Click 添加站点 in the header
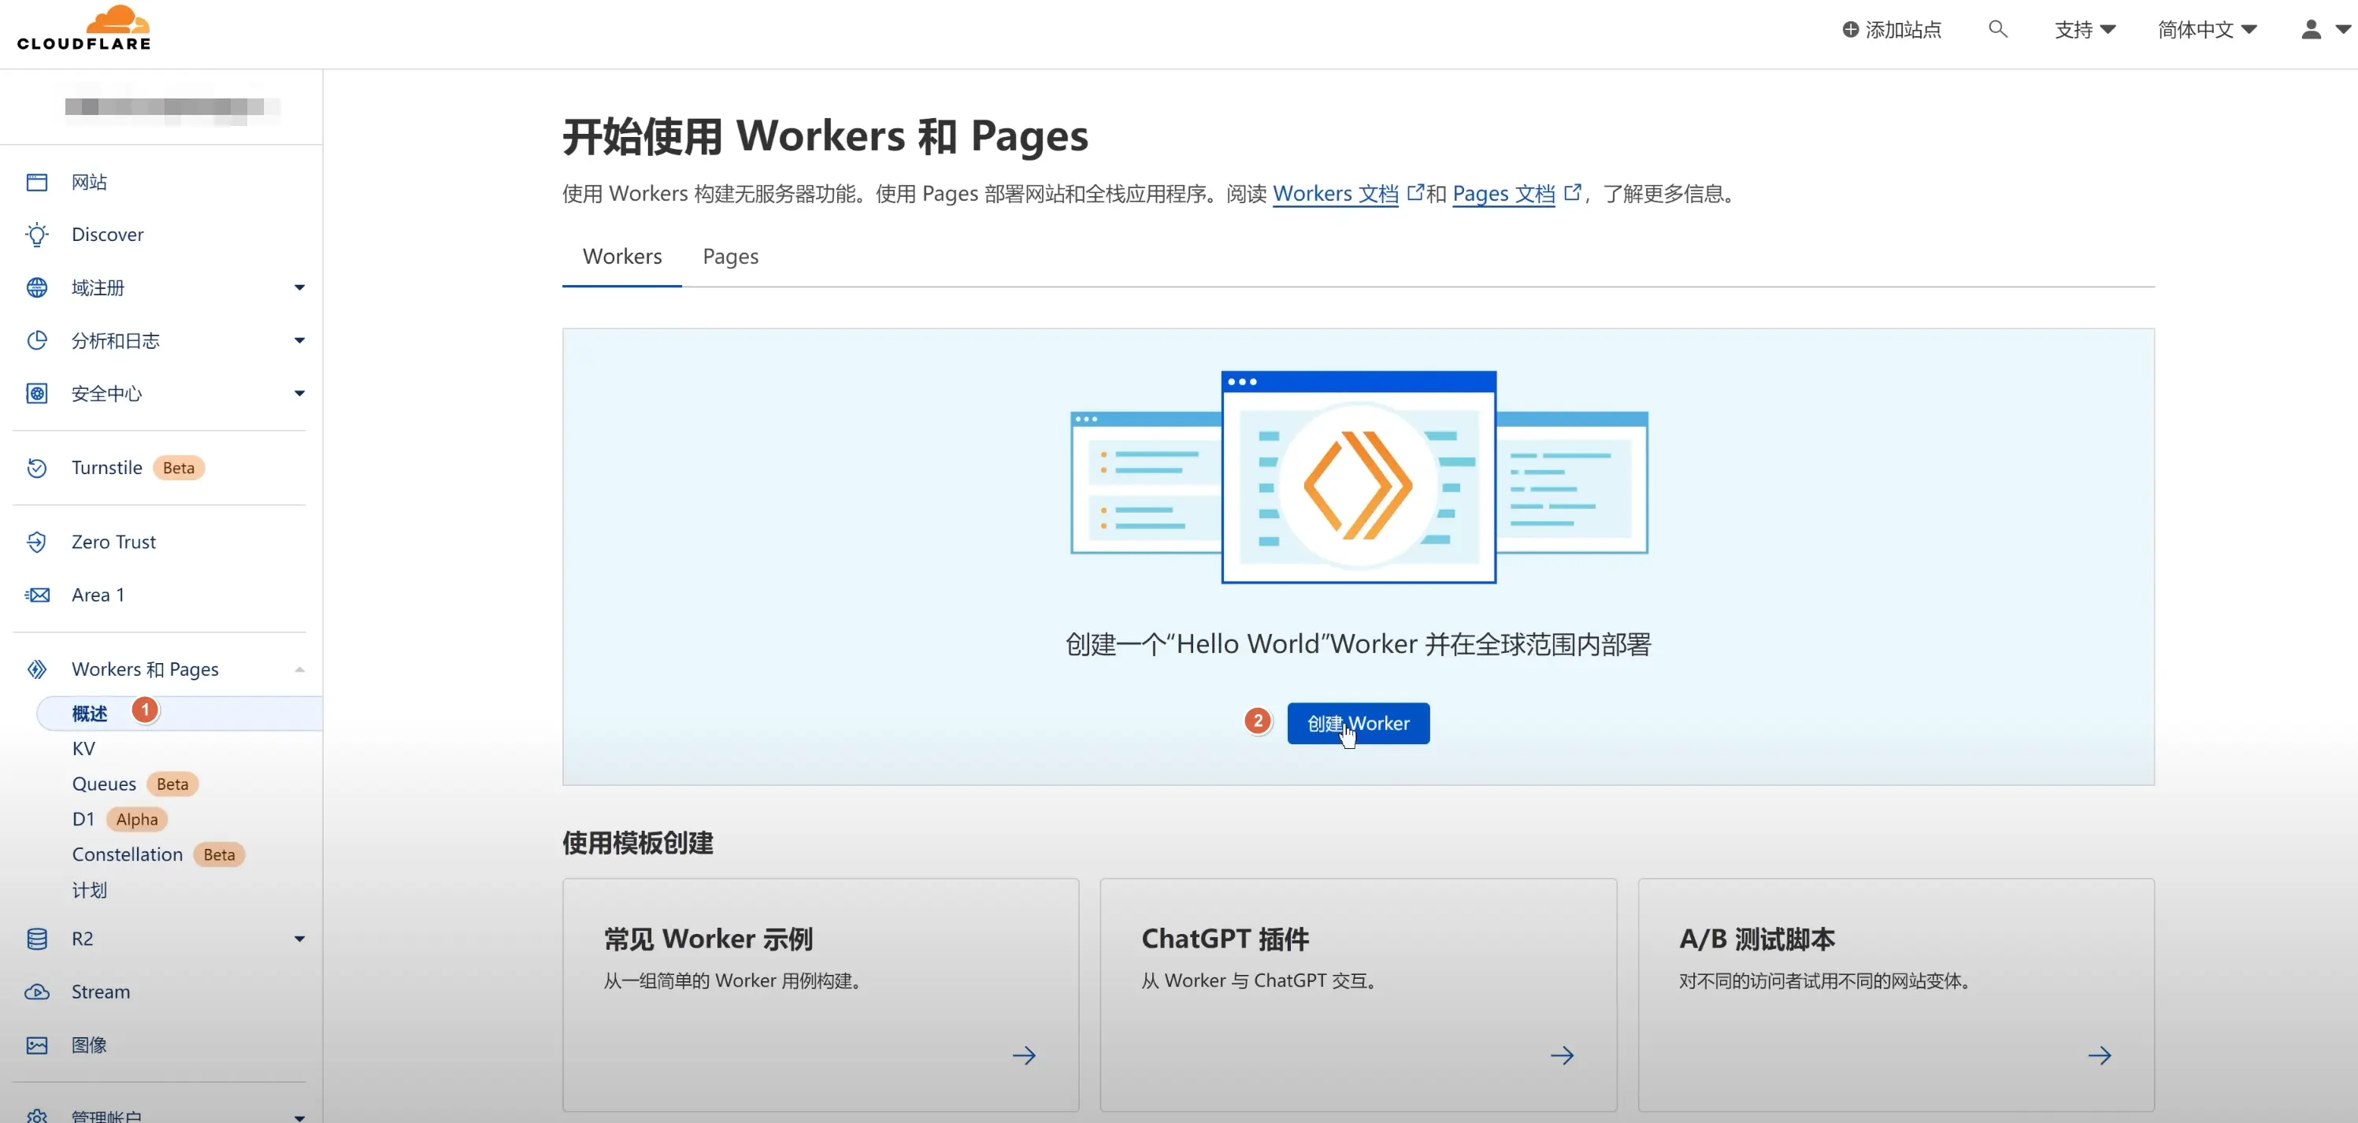The height and width of the screenshot is (1123, 2358). (1891, 30)
